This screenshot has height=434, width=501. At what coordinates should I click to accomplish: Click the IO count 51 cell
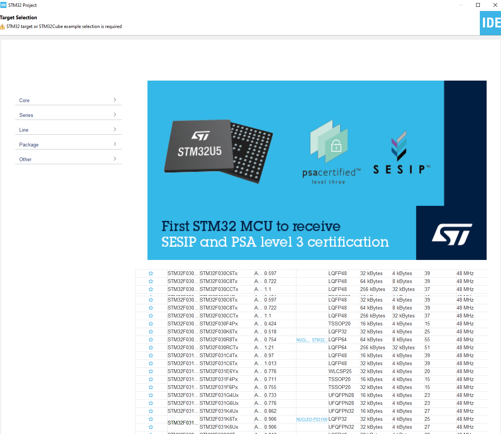(x=427, y=347)
